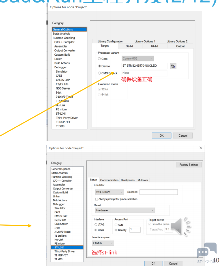Open the 2.0MHz interface speed dropdown
The width and height of the screenshot is (219, 266).
click(x=103, y=243)
